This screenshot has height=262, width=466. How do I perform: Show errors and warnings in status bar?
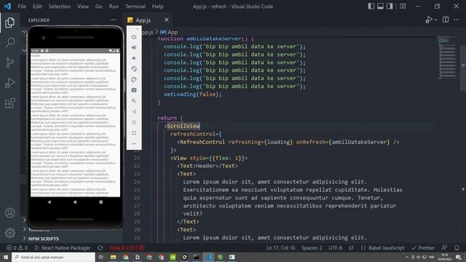pos(17,247)
